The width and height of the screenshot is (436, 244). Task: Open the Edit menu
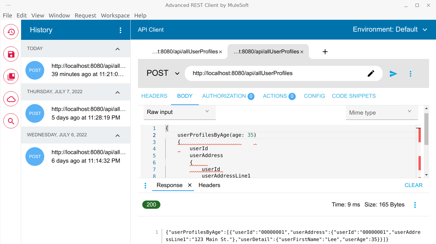(22, 15)
